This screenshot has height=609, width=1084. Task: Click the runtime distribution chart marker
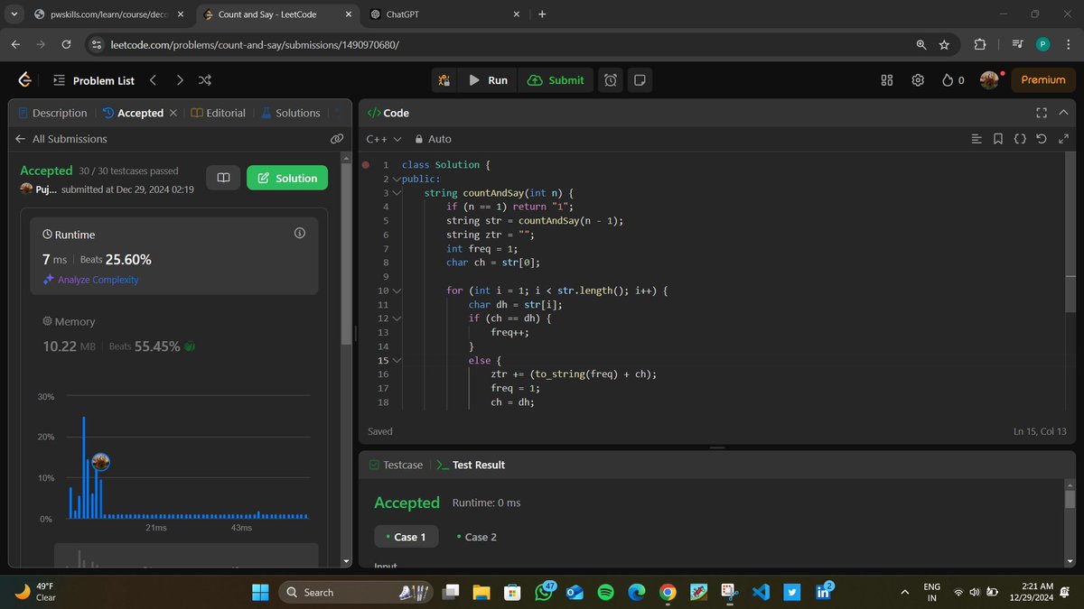101,461
